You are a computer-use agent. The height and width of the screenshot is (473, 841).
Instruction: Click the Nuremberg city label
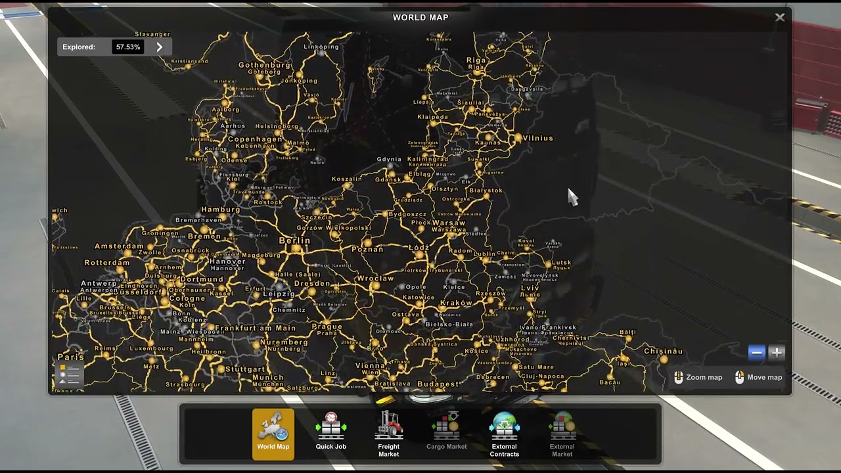[x=283, y=342]
